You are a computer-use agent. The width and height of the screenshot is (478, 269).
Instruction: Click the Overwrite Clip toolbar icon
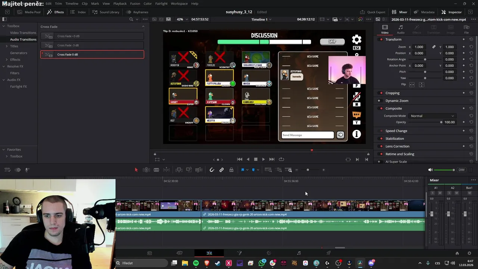(x=189, y=170)
